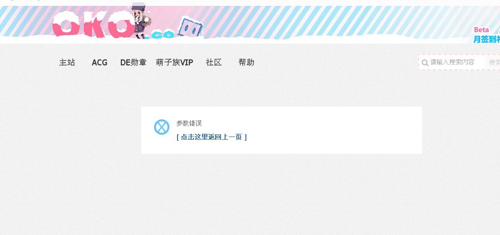Click the pink Beta badge

(481, 29)
